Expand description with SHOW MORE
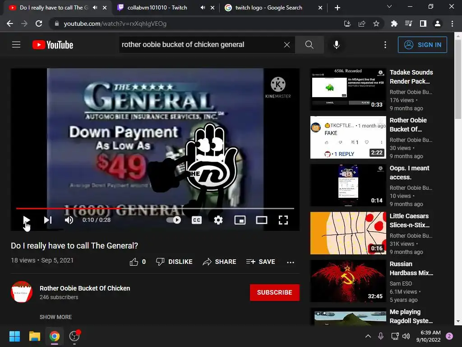The image size is (462, 347). [55, 317]
